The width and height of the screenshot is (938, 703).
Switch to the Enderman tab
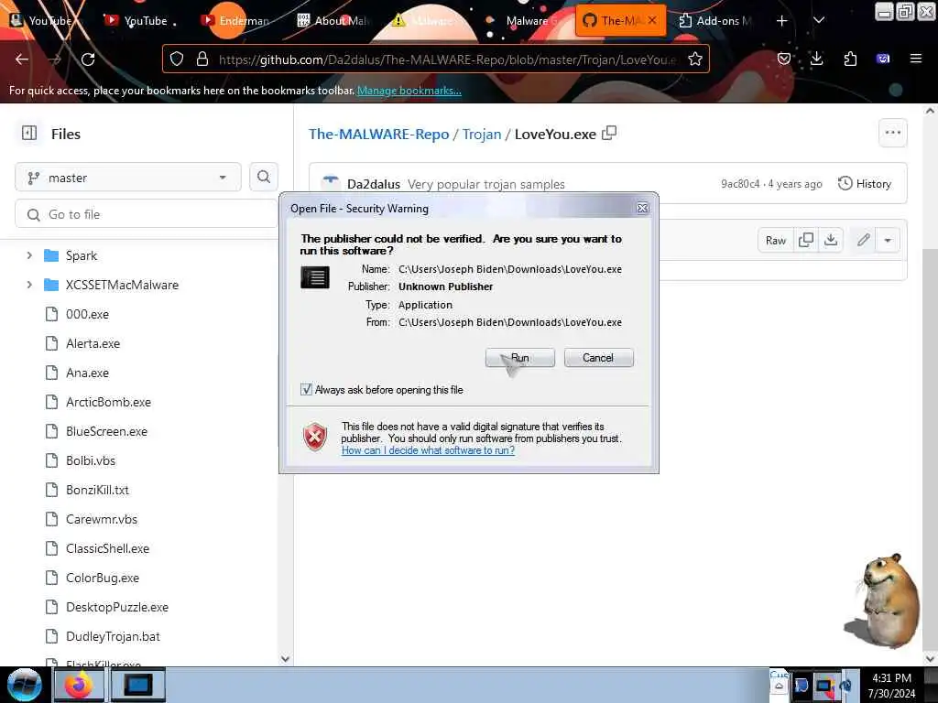coord(236,21)
